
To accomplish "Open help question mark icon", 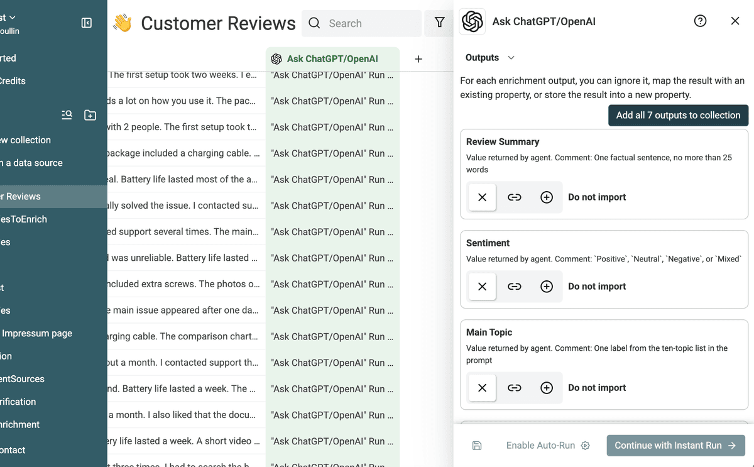I will pyautogui.click(x=701, y=21).
